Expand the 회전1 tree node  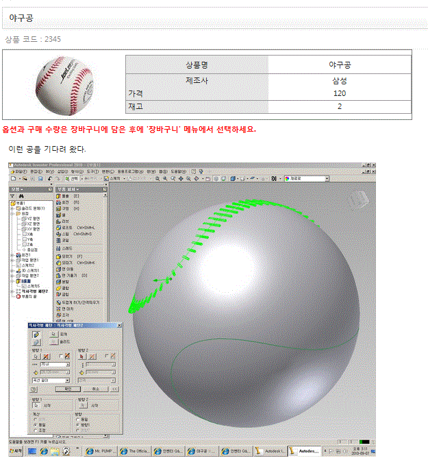[x=12, y=255]
